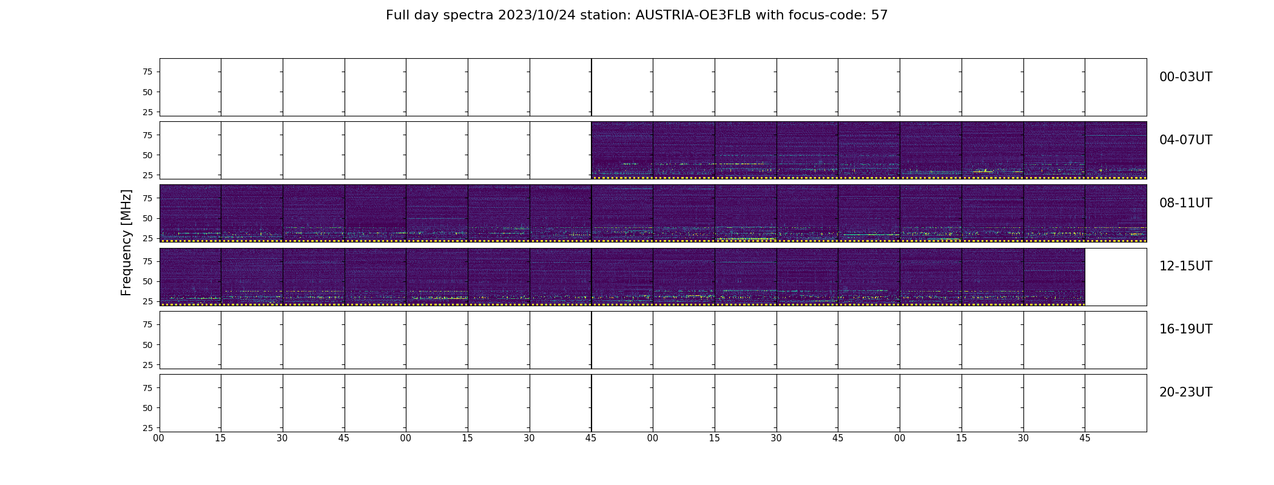Click the empty first panel of 00-03UT row
1274x485 pixels.
click(190, 87)
